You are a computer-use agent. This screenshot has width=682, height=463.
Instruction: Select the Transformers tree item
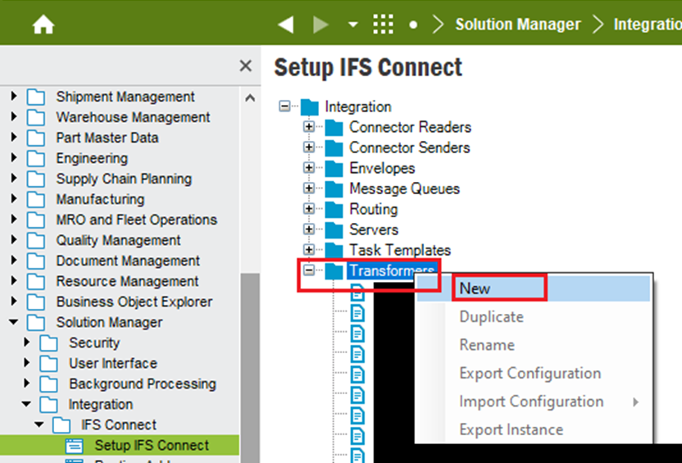coord(392,270)
